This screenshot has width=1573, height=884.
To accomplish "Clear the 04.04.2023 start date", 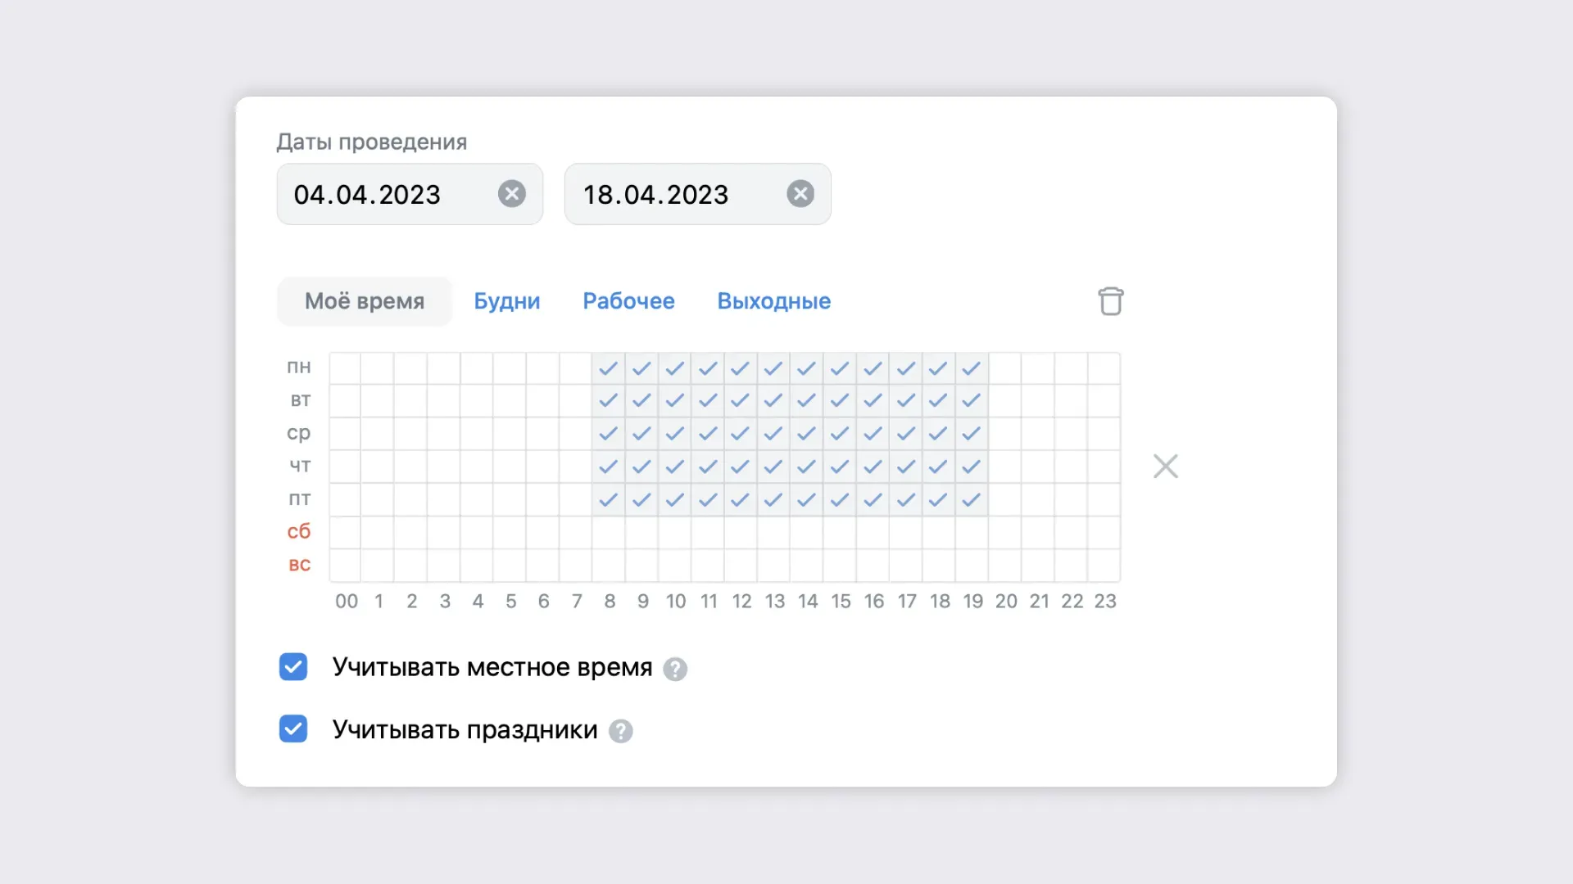I will coord(512,194).
